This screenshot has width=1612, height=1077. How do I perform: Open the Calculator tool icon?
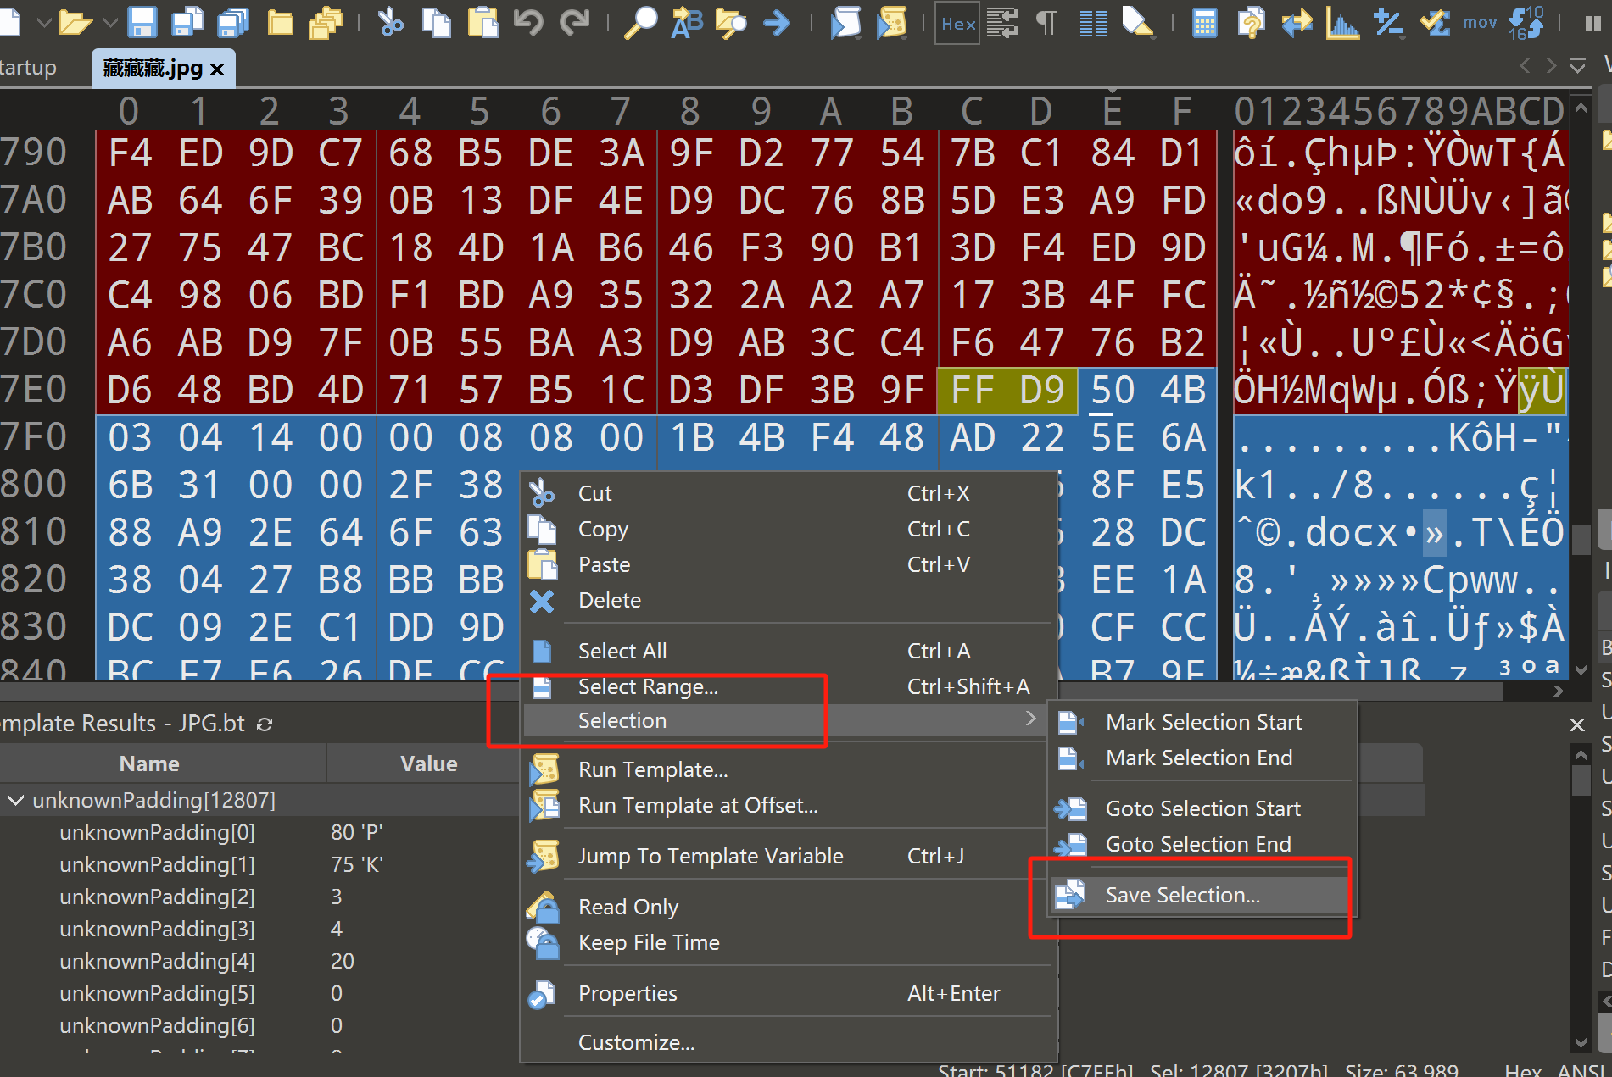[1204, 23]
